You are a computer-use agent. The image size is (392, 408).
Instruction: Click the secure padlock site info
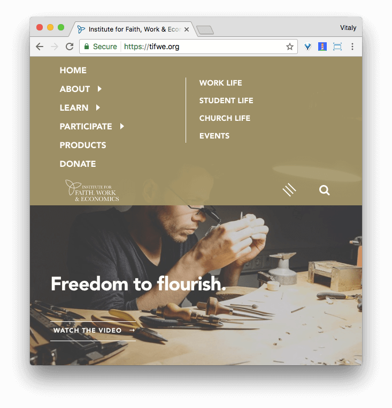point(101,47)
